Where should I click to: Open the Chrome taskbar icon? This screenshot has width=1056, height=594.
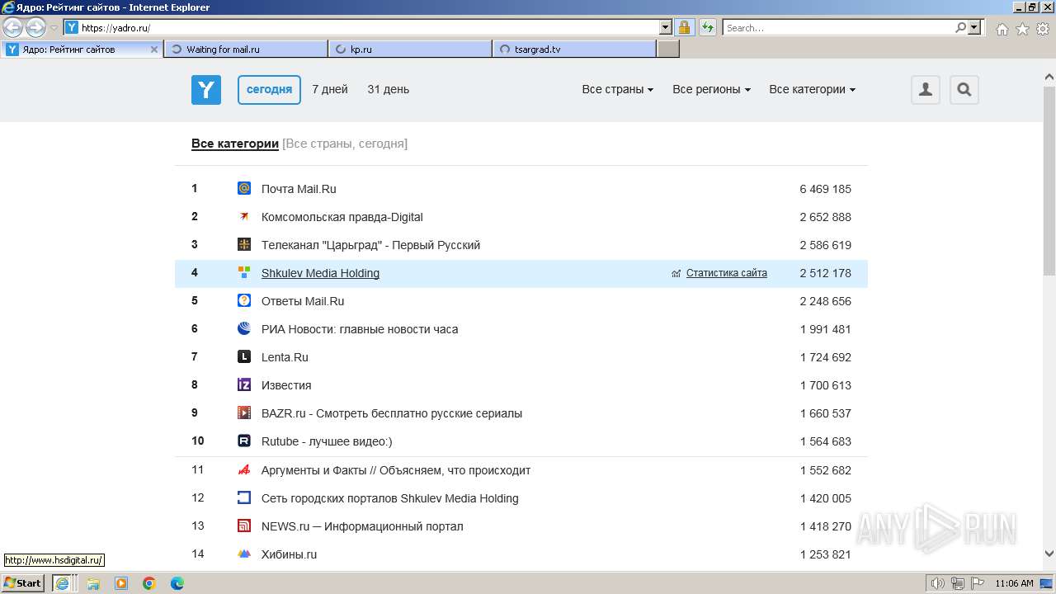(x=149, y=583)
